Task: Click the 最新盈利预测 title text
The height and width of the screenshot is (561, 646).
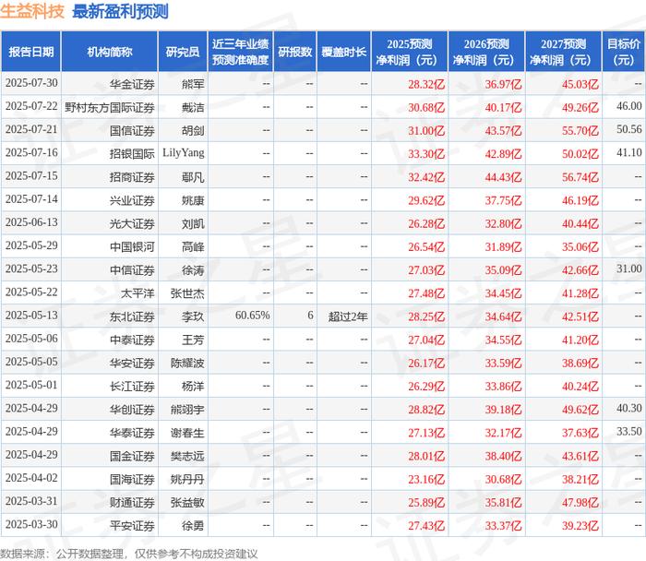Action: [120, 11]
